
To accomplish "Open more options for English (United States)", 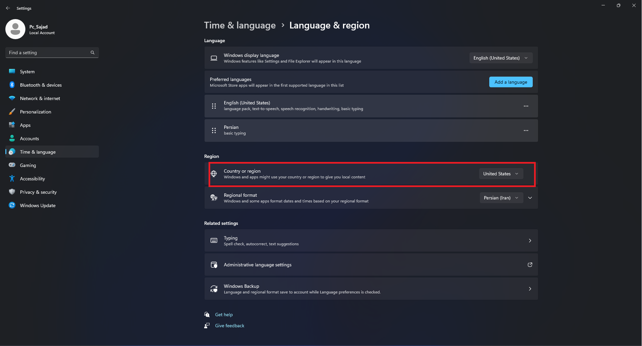I will tap(526, 106).
